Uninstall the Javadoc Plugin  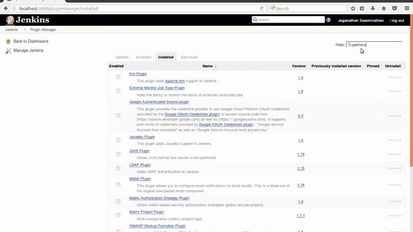(x=394, y=140)
